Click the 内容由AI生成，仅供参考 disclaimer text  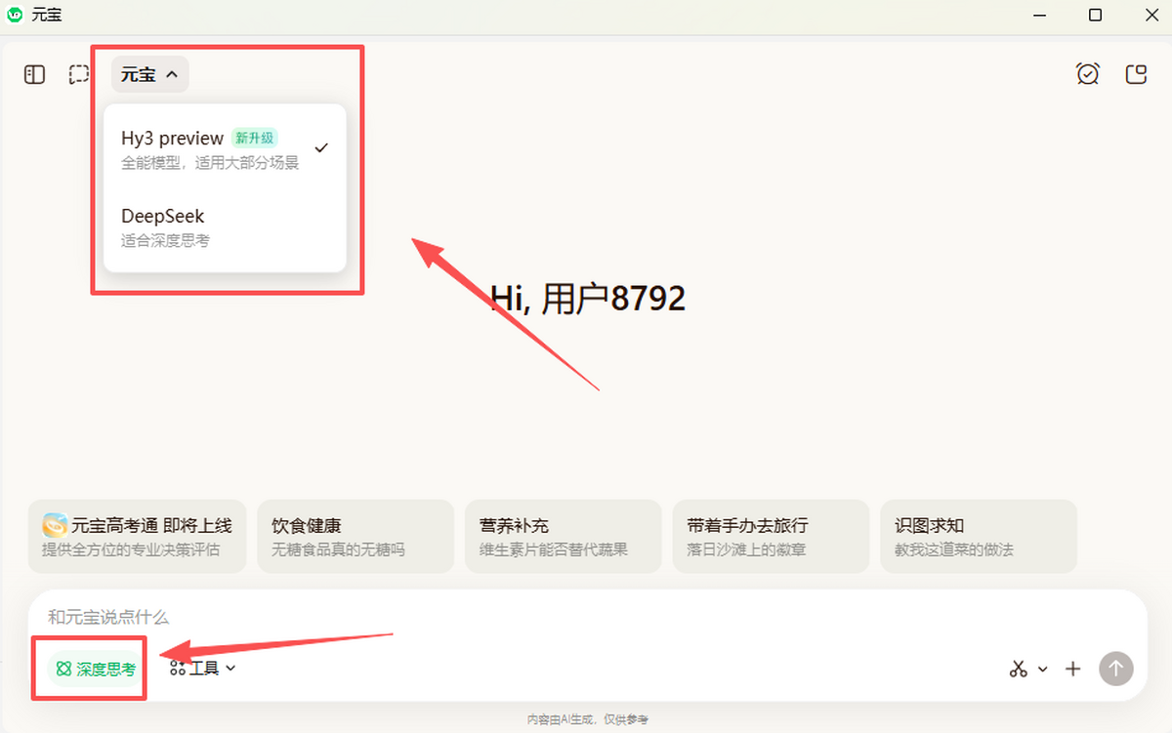[x=587, y=720]
